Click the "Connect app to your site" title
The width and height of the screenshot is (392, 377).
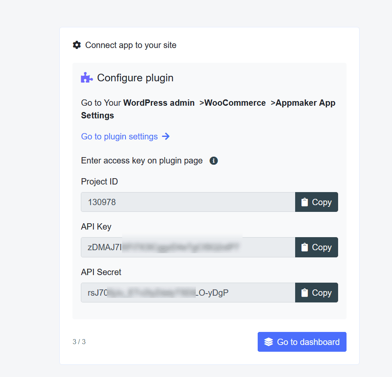pos(131,45)
